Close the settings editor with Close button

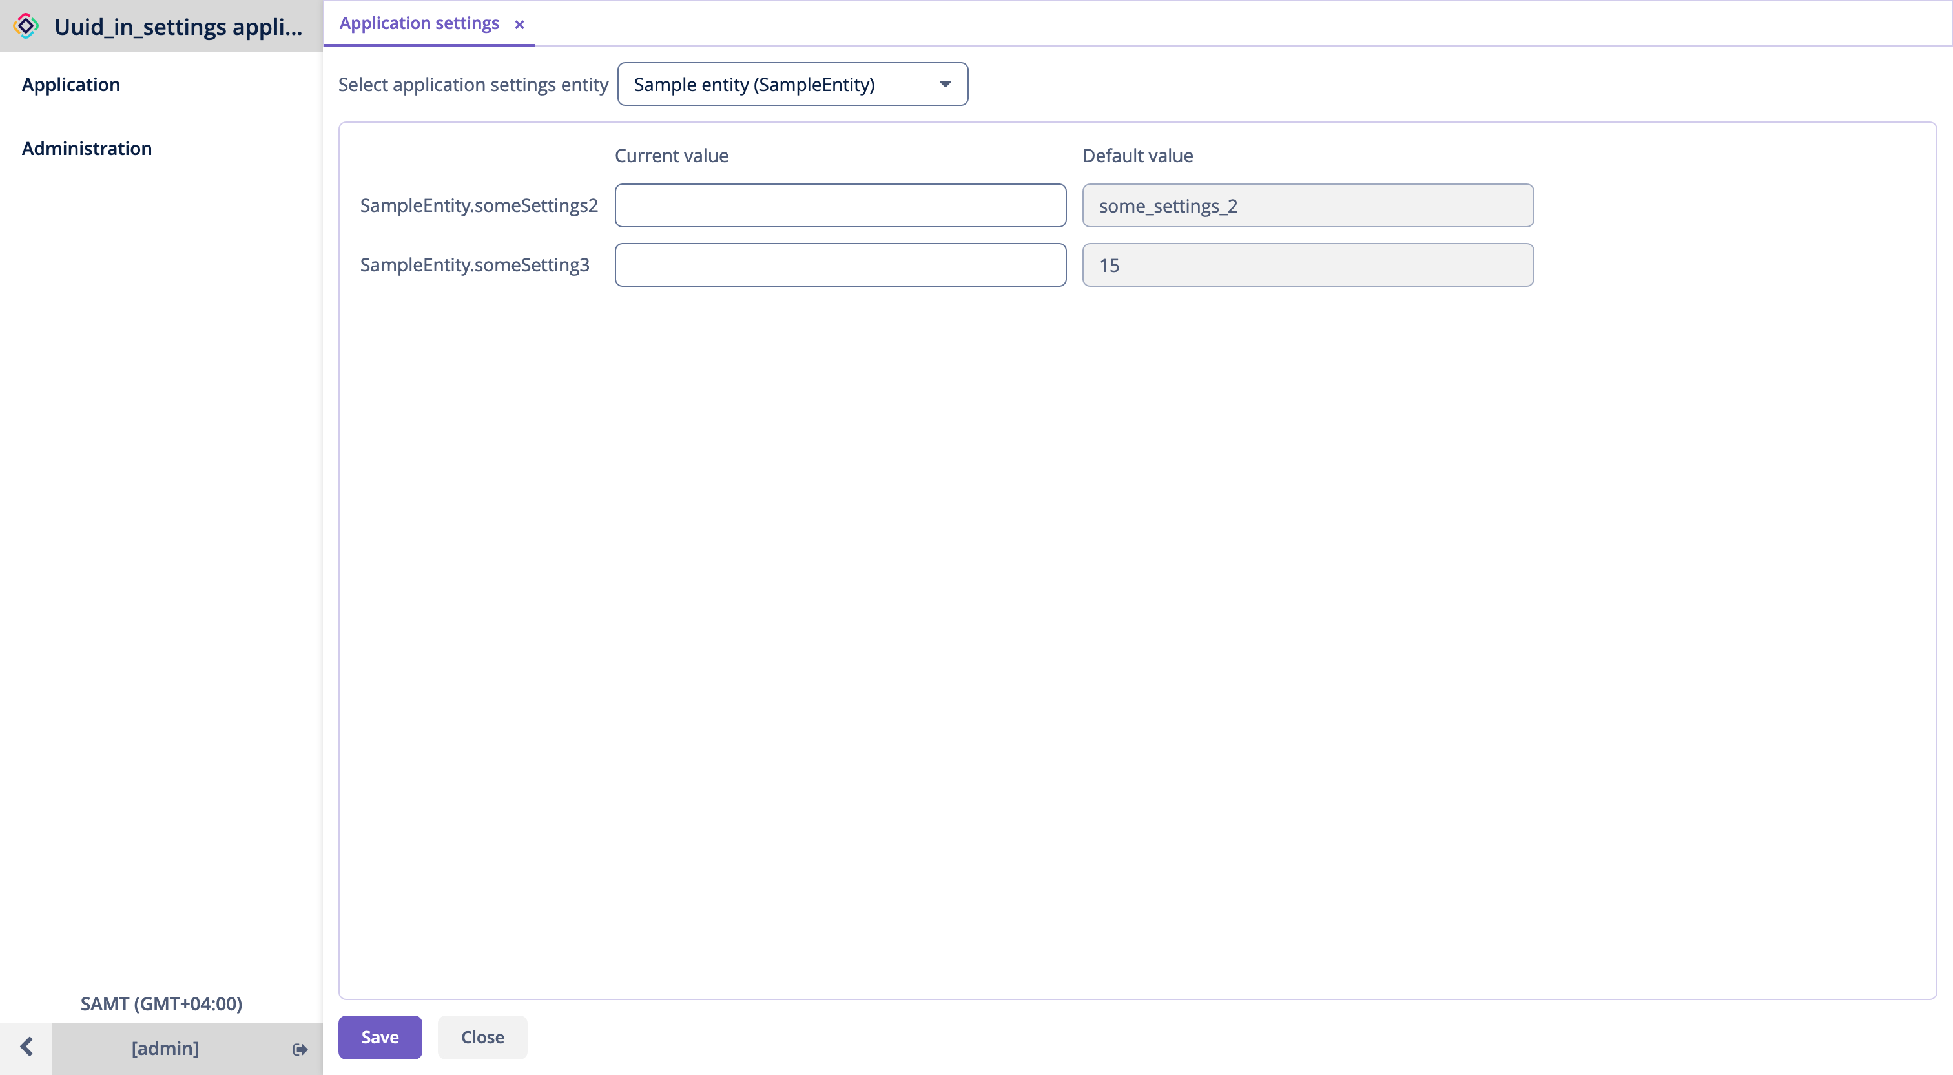point(481,1037)
